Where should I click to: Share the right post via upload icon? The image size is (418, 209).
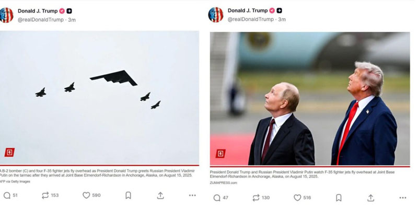[370, 198]
